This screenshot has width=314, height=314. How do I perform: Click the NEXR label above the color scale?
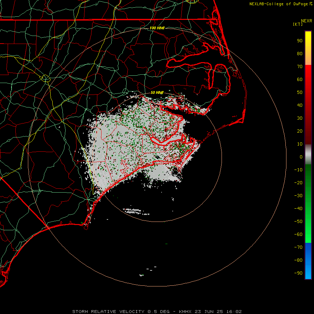click(x=307, y=21)
